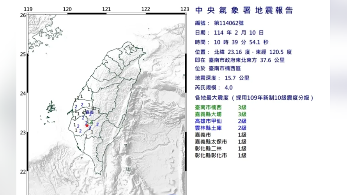The height and width of the screenshot is (195, 347).
Task: Click the time 10 時 39 分 54.1 秒
Action: pyautogui.click(x=241, y=42)
